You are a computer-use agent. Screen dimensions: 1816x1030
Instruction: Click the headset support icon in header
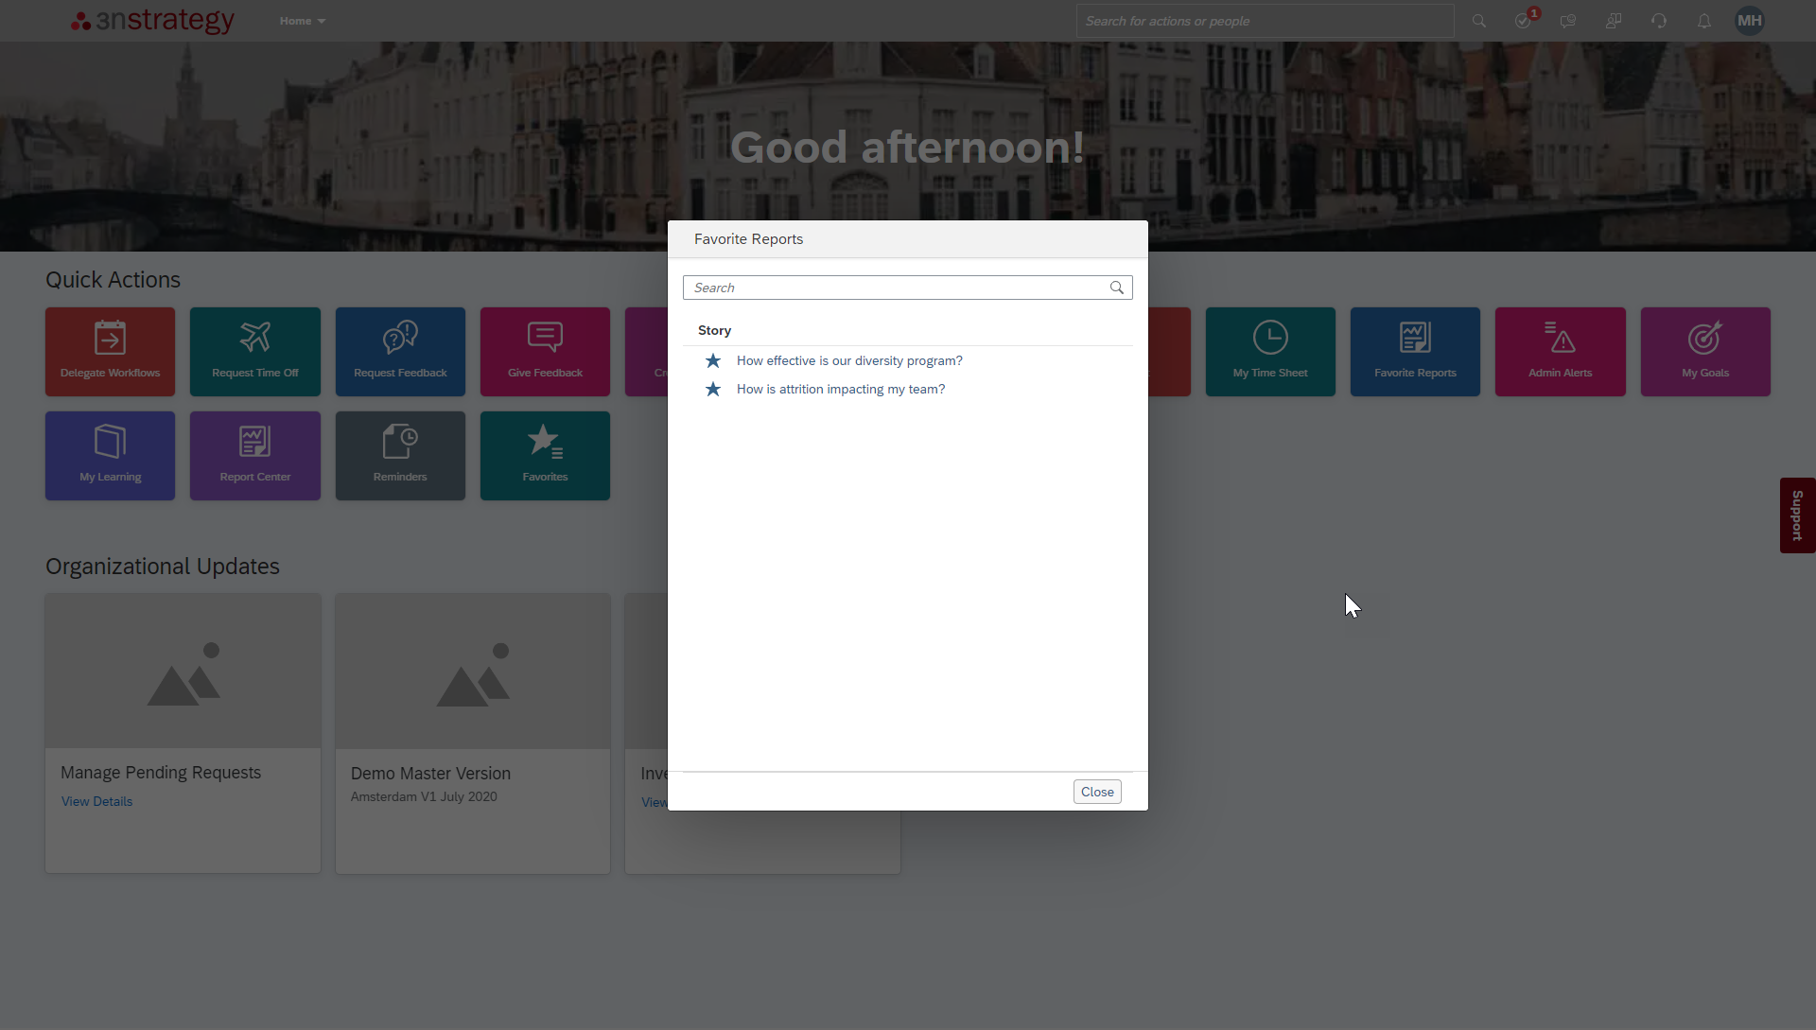(x=1659, y=21)
